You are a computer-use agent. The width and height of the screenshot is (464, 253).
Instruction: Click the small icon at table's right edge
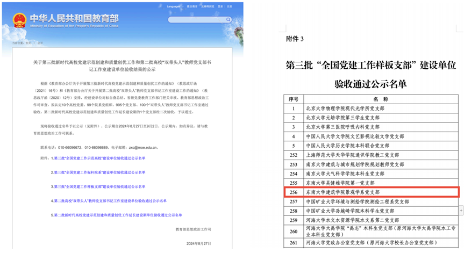tap(460, 212)
